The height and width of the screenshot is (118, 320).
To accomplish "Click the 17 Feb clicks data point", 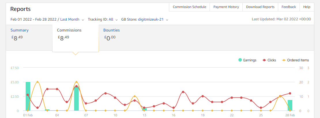I will coord(183,92).
